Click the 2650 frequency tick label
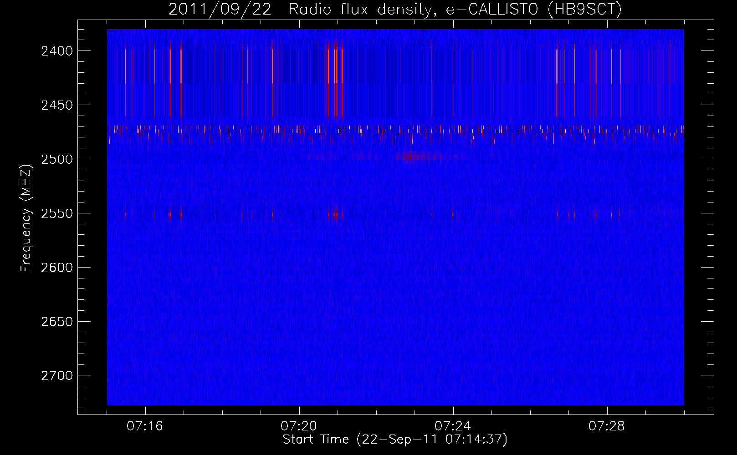Image resolution: width=737 pixels, height=455 pixels. coord(57,322)
